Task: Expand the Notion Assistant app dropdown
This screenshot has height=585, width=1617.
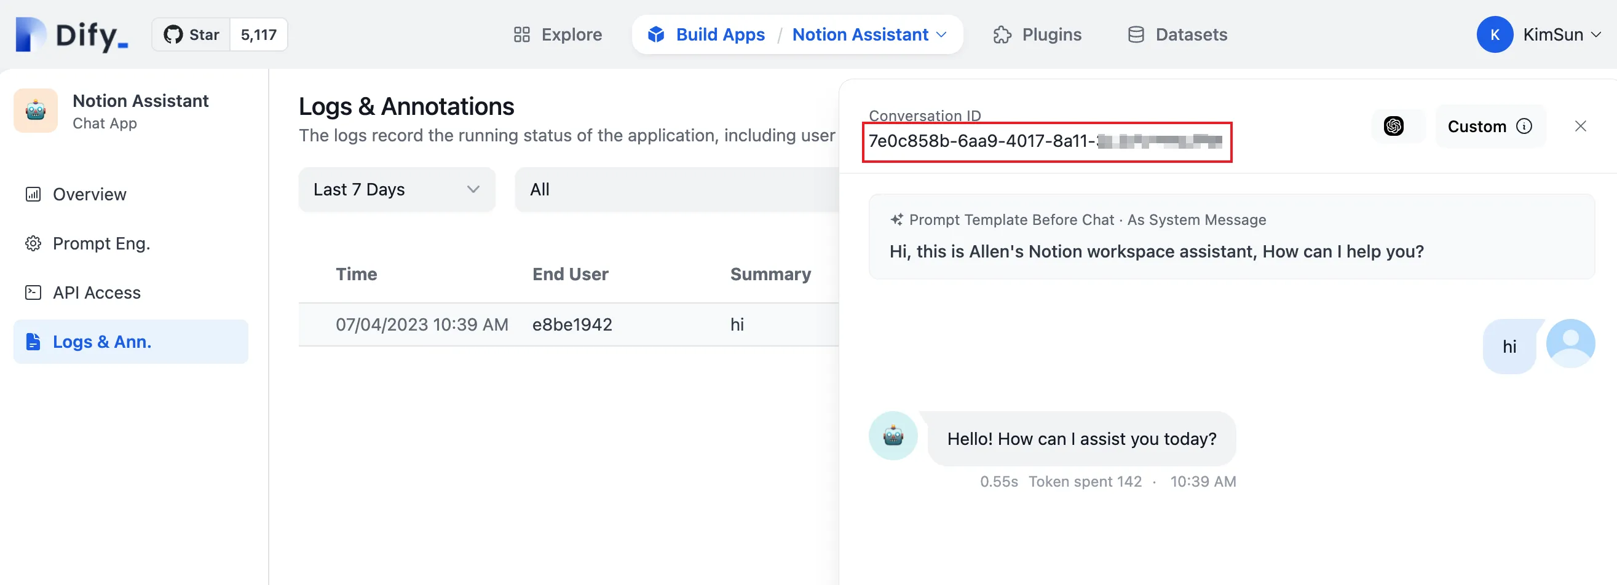Action: pos(869,34)
